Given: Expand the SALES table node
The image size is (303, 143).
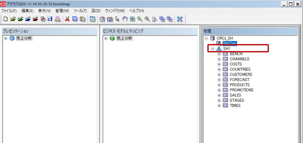Looking at the screenshot, I should pos(219,95).
